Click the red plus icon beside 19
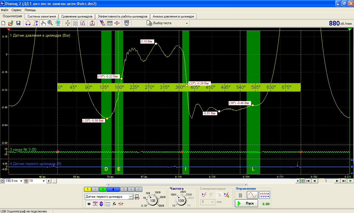The height and width of the screenshot is (213, 354). 26,181
